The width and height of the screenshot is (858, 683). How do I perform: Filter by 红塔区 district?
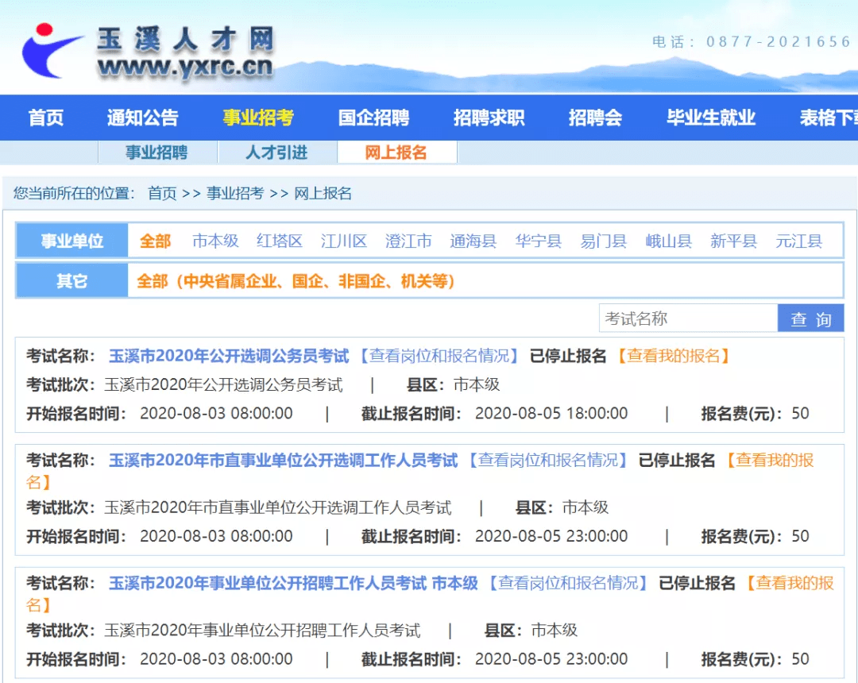click(x=280, y=241)
